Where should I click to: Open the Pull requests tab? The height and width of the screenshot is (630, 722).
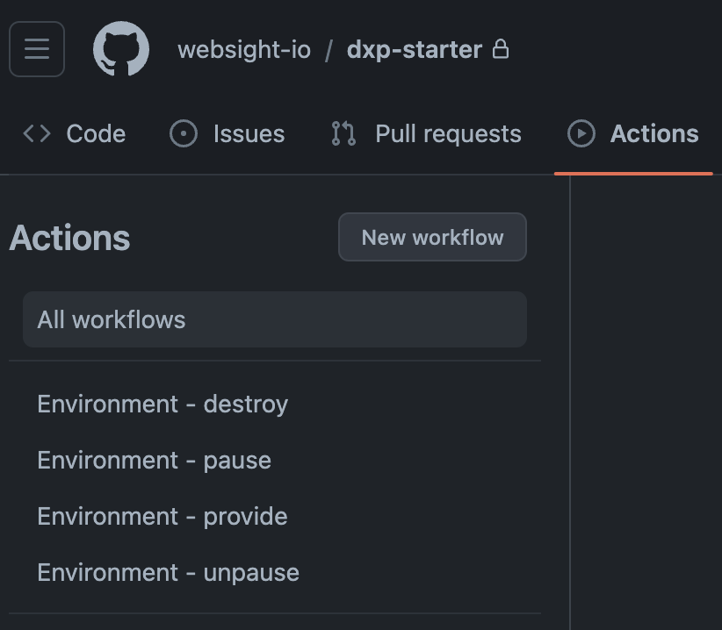pos(426,134)
